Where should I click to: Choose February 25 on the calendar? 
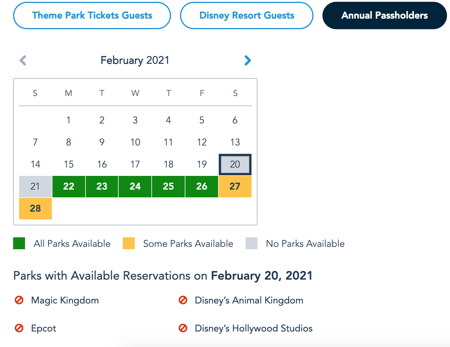pos(168,186)
